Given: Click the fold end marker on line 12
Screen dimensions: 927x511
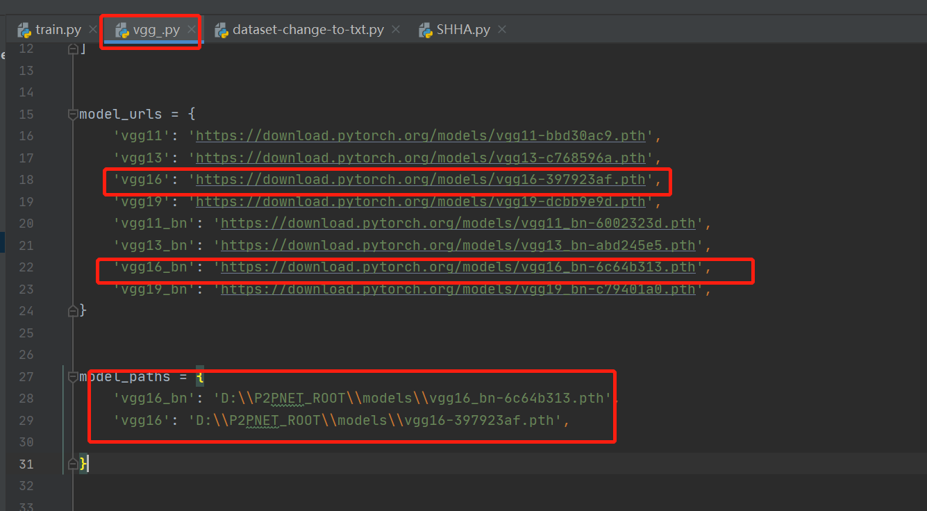Looking at the screenshot, I should pyautogui.click(x=73, y=49).
